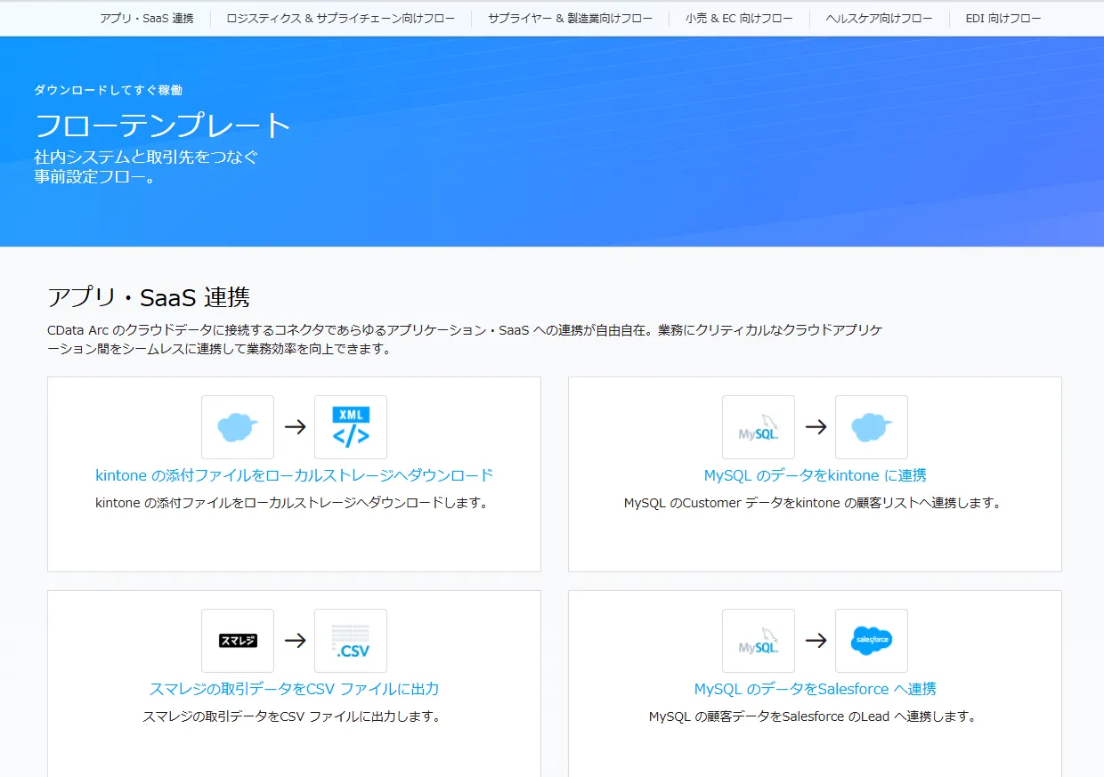Screen dimensions: 1104x777
Task: Open 小売 & EC 向けフロー tab
Action: 739,18
